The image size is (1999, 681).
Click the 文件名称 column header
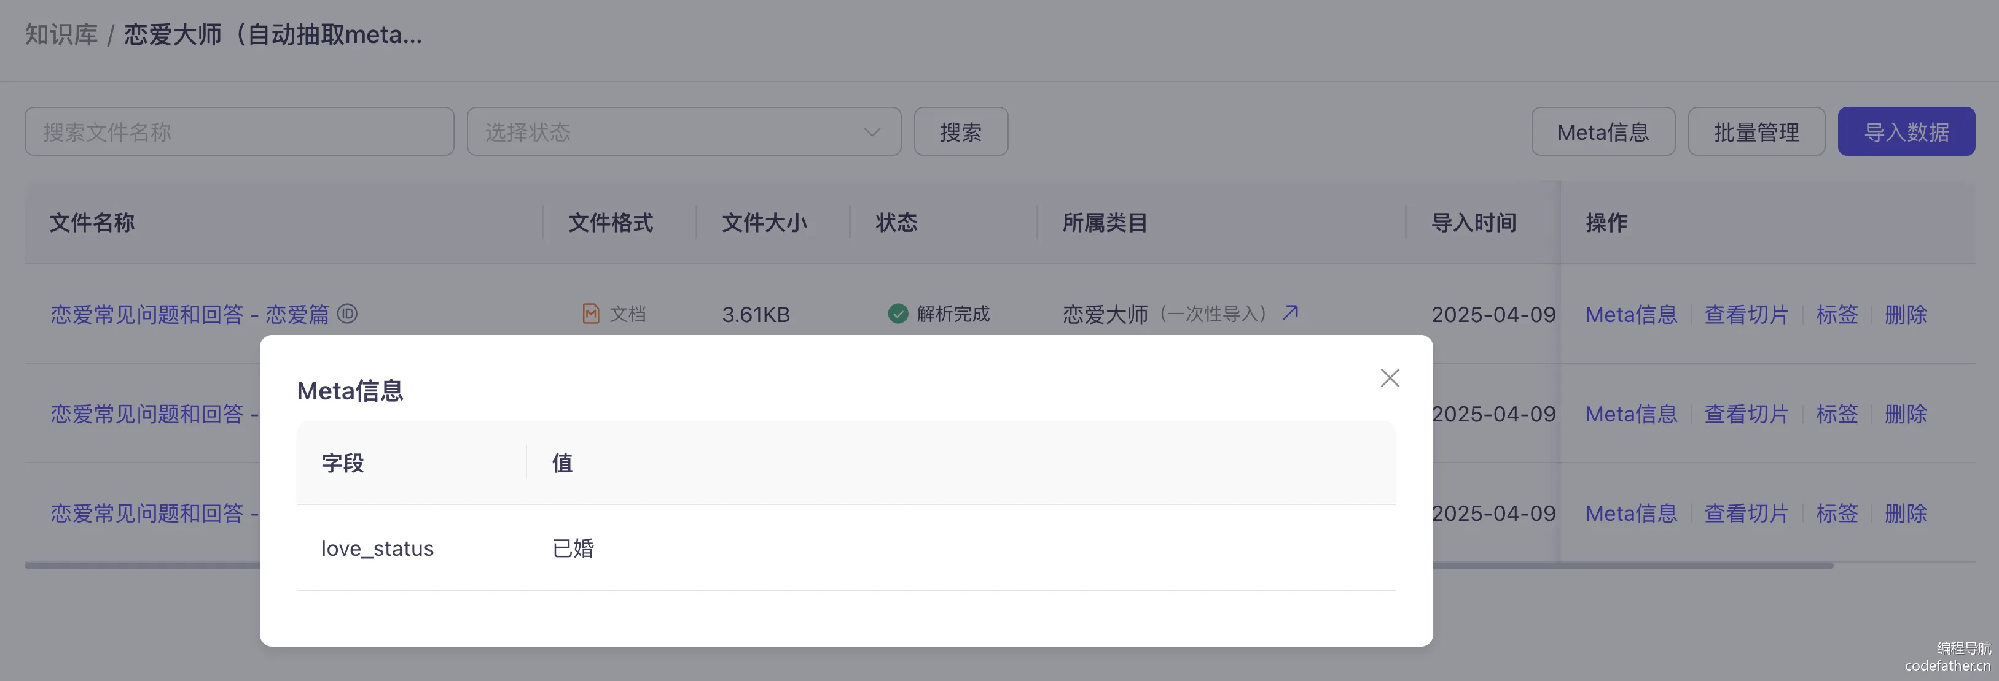92,223
